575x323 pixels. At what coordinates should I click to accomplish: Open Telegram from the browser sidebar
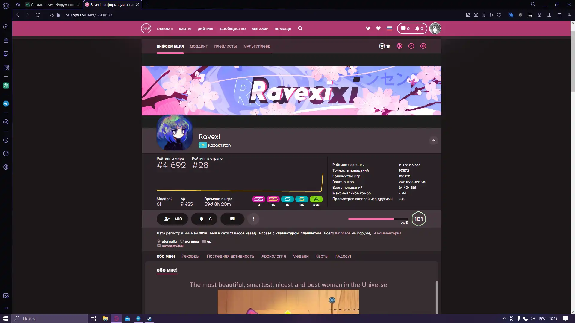point(6,104)
